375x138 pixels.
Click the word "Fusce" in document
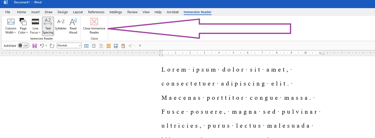pos(173,112)
